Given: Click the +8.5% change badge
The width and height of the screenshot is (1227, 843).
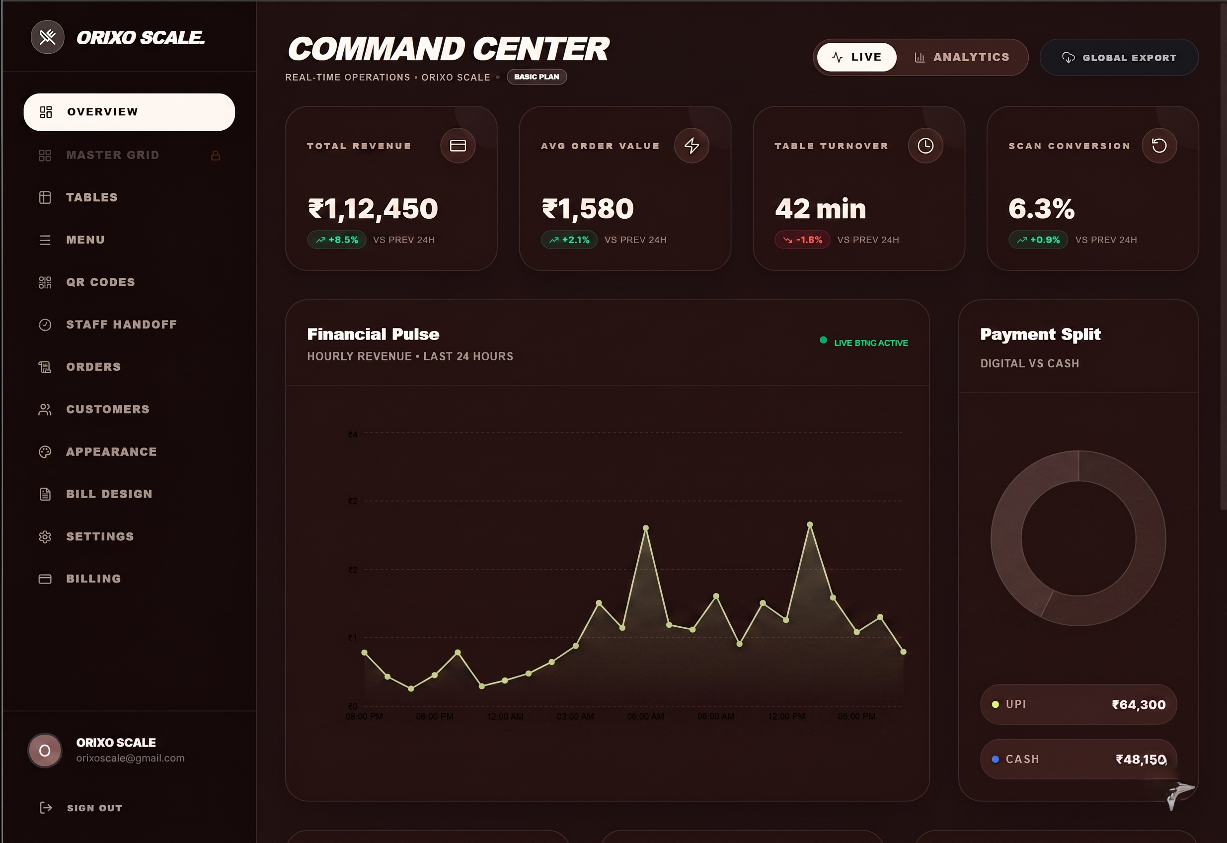Looking at the screenshot, I should [x=337, y=240].
